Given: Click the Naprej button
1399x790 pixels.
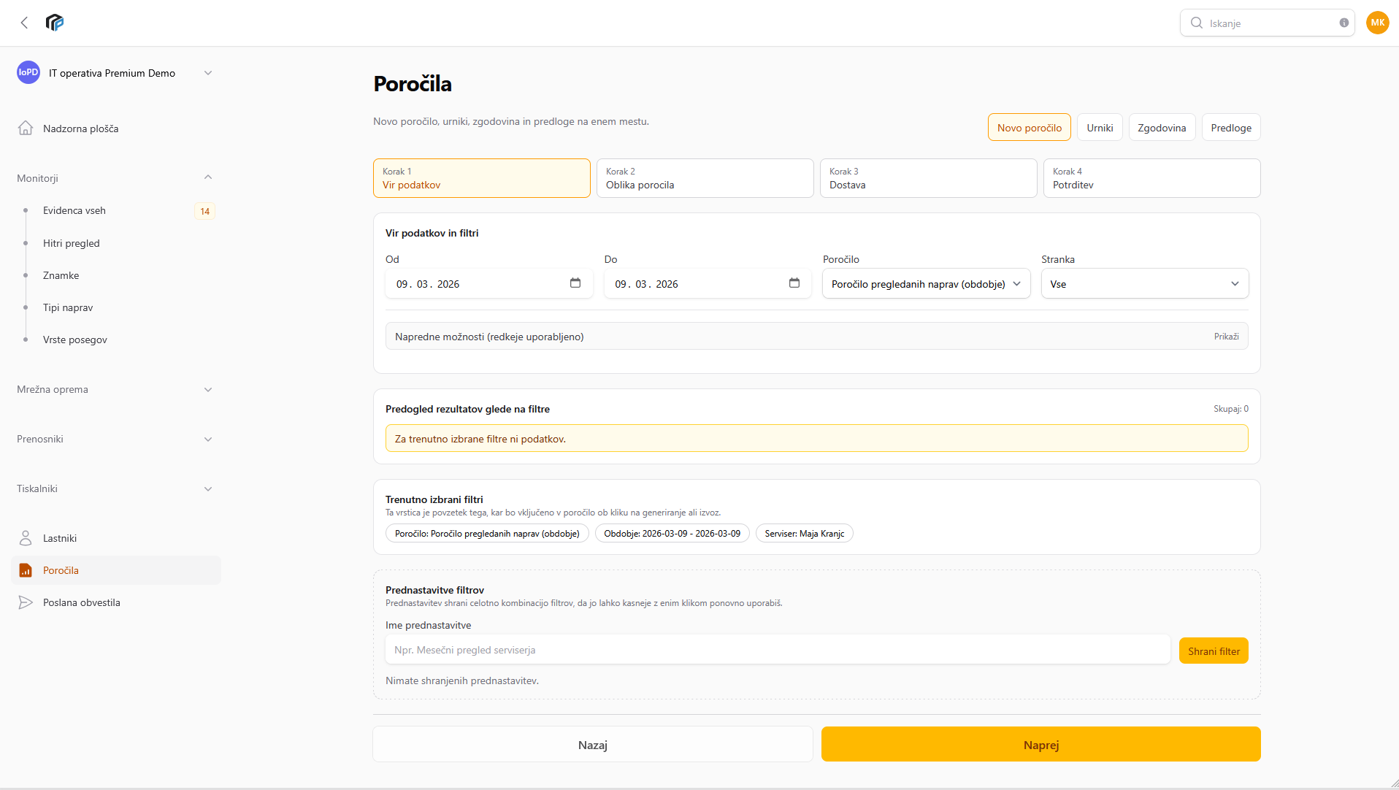Looking at the screenshot, I should point(1040,745).
